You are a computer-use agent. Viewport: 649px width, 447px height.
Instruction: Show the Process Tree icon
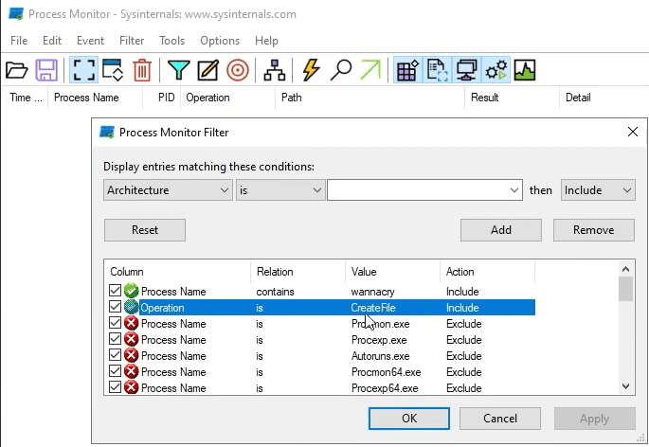(275, 69)
